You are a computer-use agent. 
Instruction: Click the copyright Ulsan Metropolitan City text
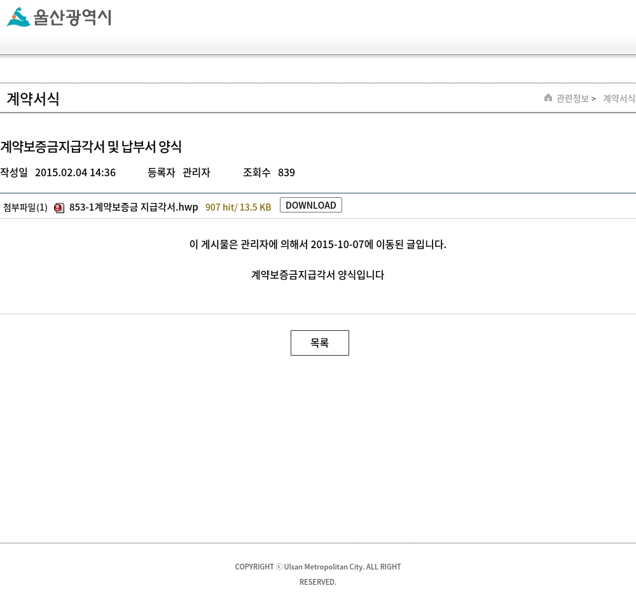point(318,574)
